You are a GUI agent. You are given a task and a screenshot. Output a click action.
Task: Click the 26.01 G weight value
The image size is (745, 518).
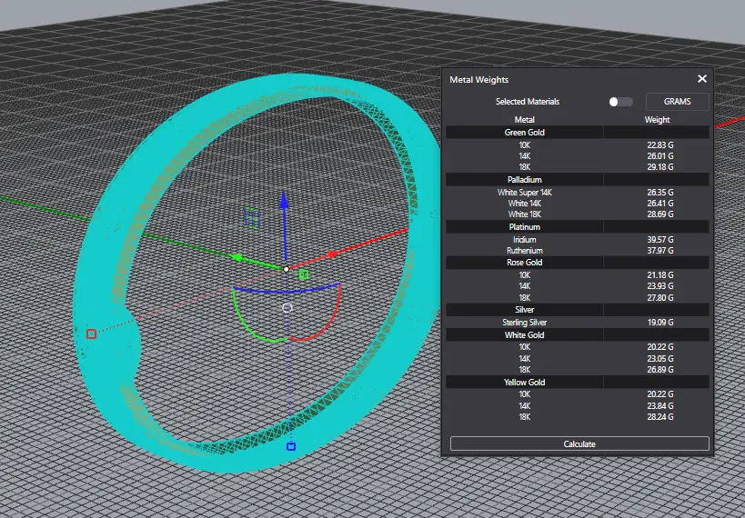[x=660, y=155]
